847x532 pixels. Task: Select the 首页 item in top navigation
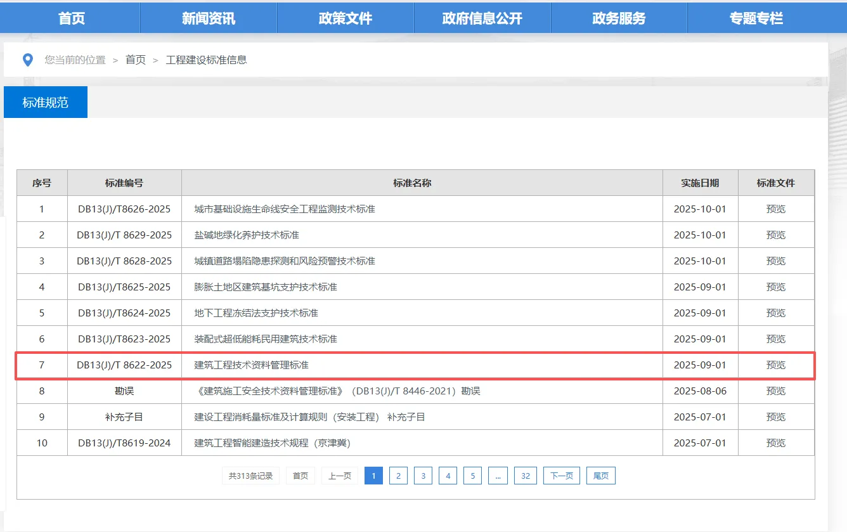(x=71, y=18)
